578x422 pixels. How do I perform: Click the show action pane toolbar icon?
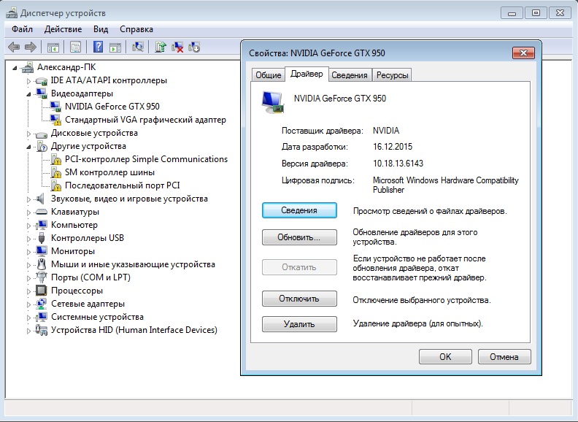pyautogui.click(x=115, y=47)
